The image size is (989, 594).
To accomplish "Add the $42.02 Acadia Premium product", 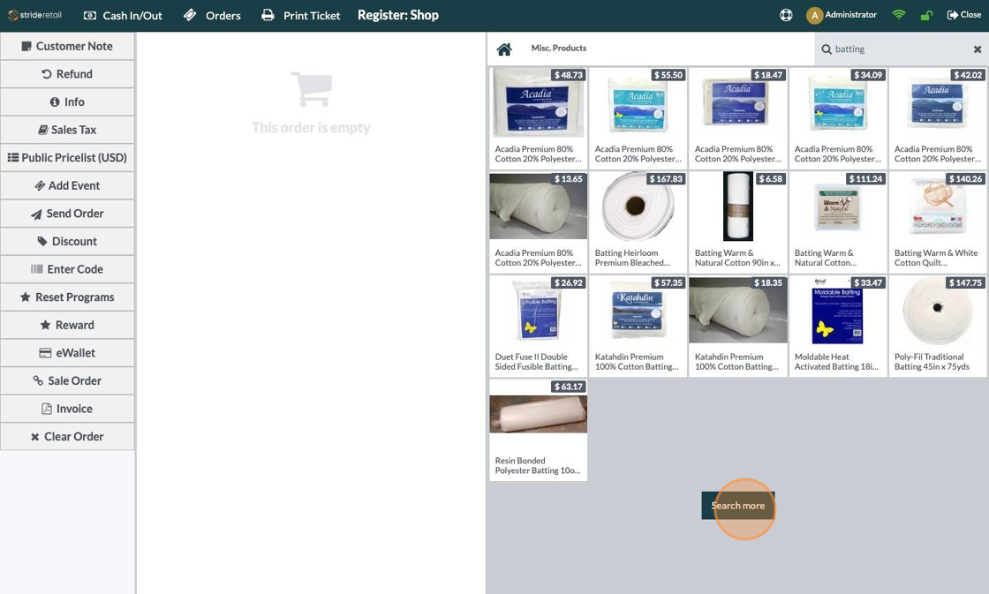I will coord(937,118).
